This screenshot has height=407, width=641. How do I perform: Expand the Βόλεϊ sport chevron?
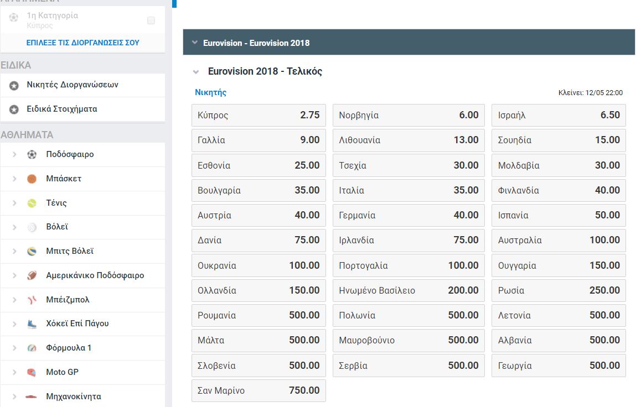pos(14,227)
